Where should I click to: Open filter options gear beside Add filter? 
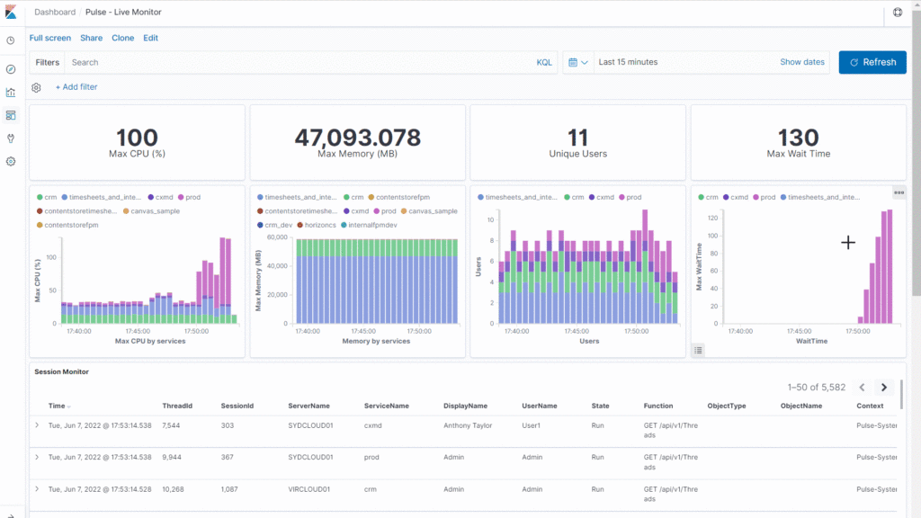tap(37, 87)
